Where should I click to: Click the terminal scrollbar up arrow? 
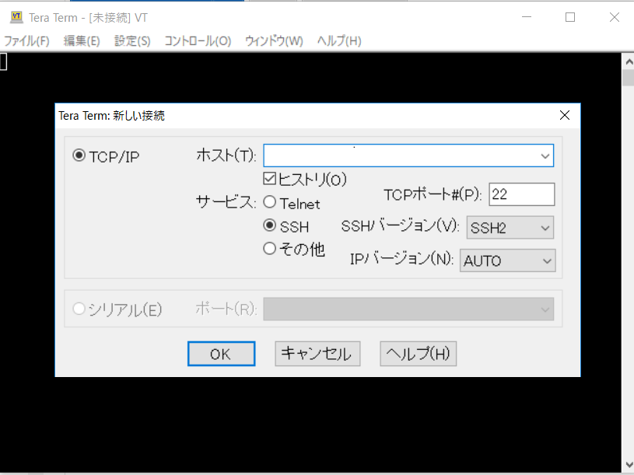(x=629, y=61)
